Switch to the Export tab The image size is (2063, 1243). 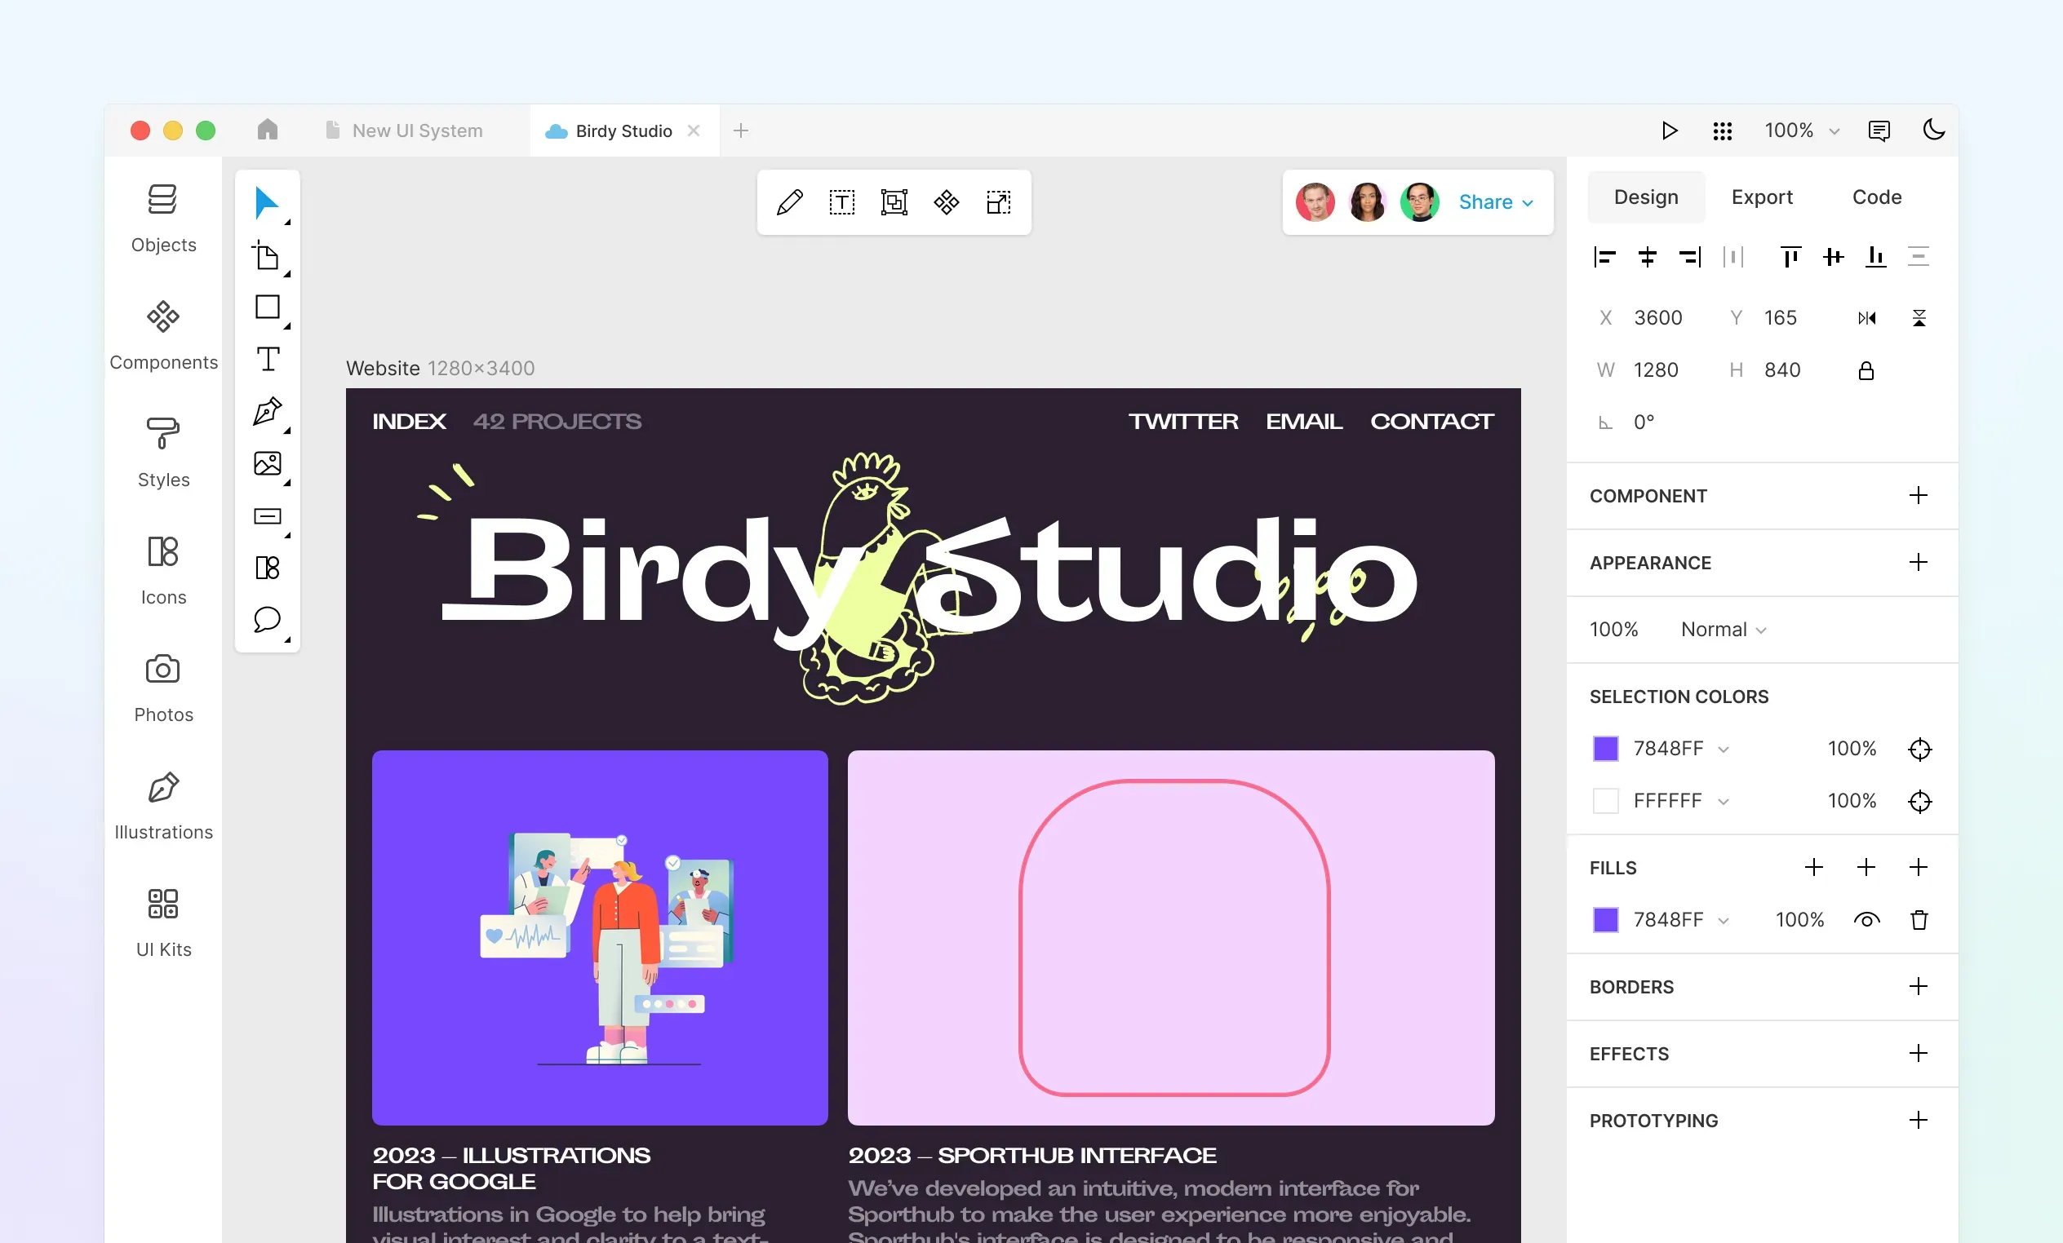click(1762, 197)
